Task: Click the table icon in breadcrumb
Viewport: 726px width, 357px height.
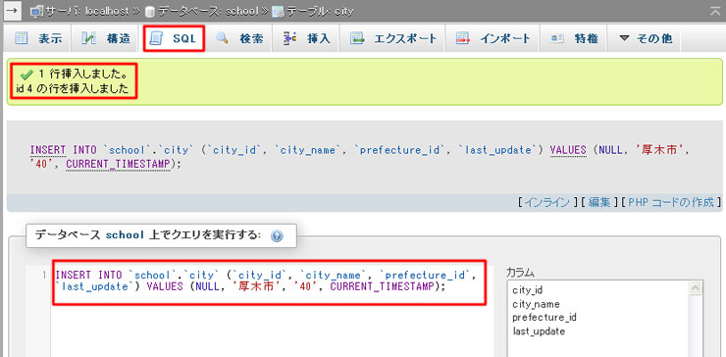Action: [278, 12]
